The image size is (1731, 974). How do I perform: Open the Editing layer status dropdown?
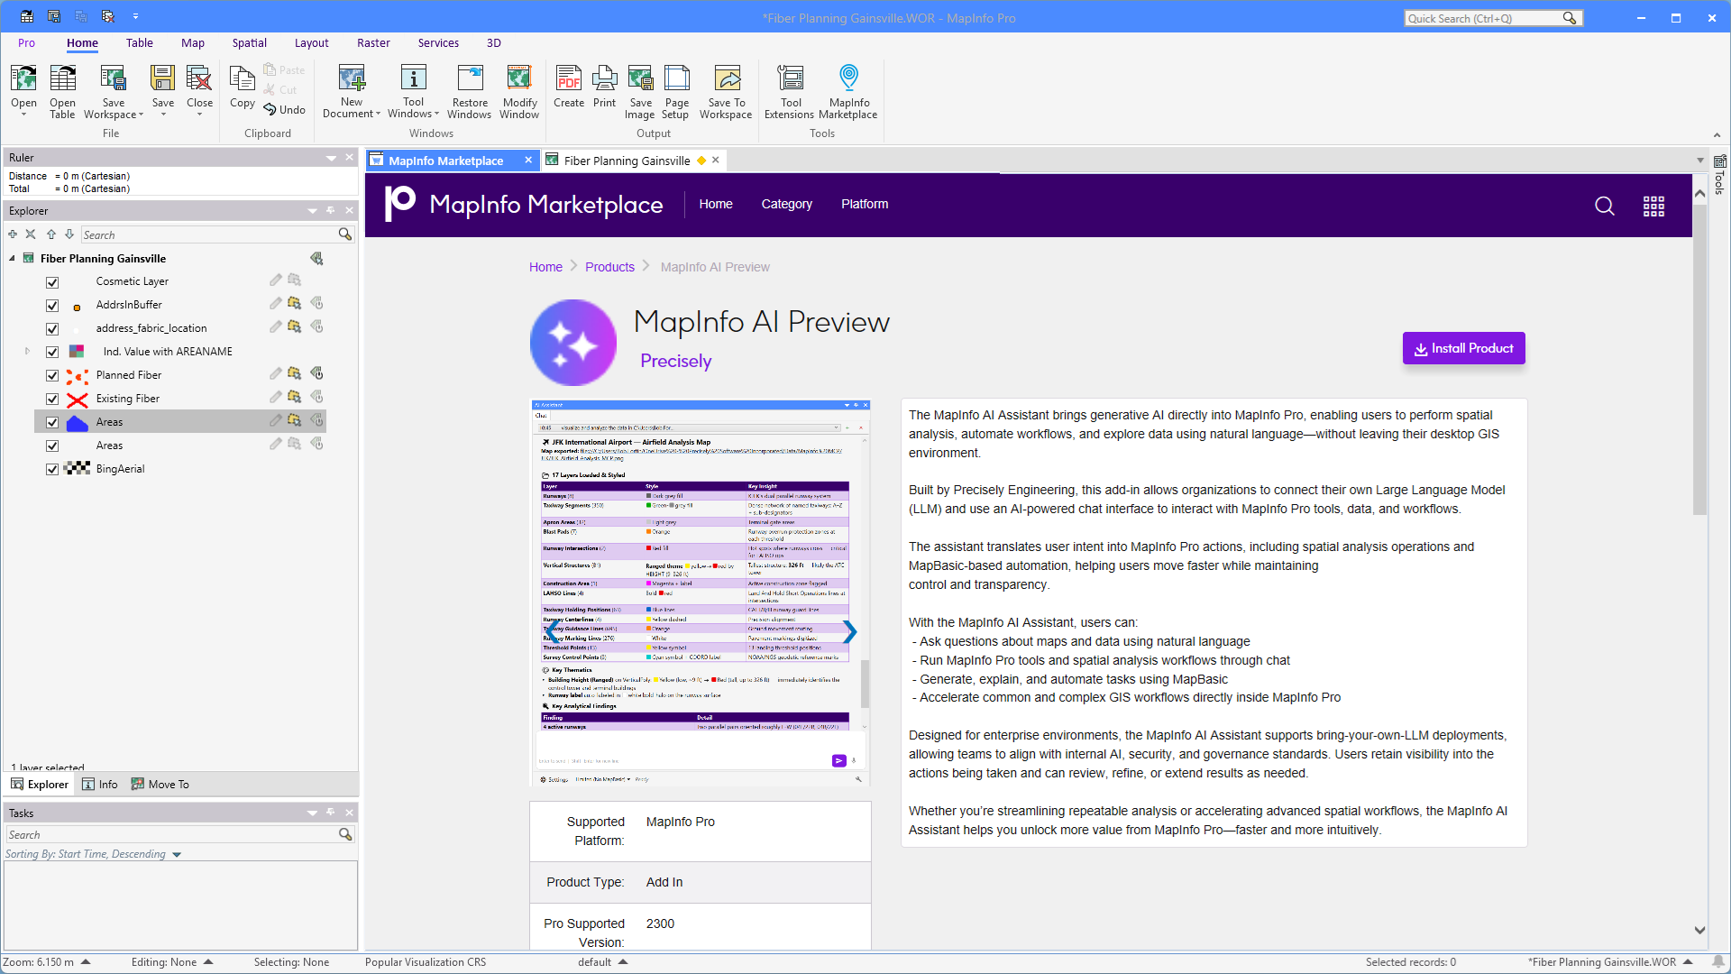pyautogui.click(x=208, y=962)
